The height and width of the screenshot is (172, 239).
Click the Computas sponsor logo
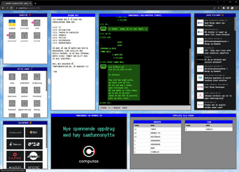(89, 154)
